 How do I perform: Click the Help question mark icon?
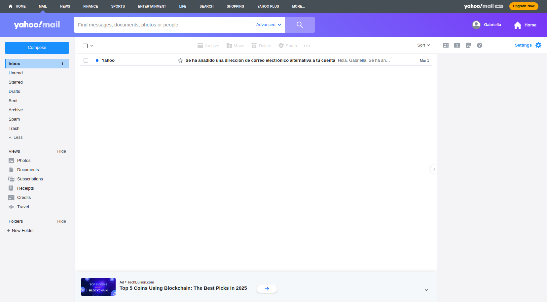[x=480, y=45]
